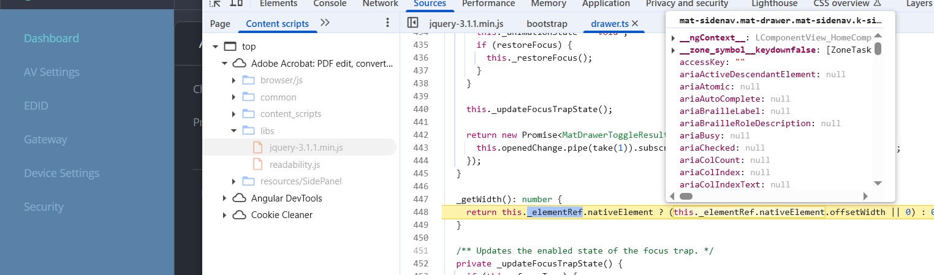Expand the __zone_symbol__keydownfalse property

pos(674,50)
